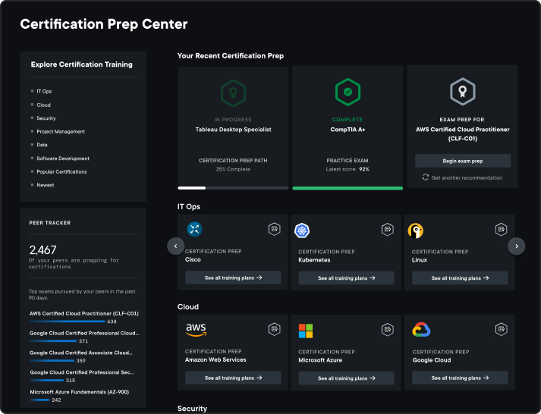Image resolution: width=541 pixels, height=414 pixels.
Task: Click the Microsoft Azure logo icon
Action: pyautogui.click(x=306, y=331)
